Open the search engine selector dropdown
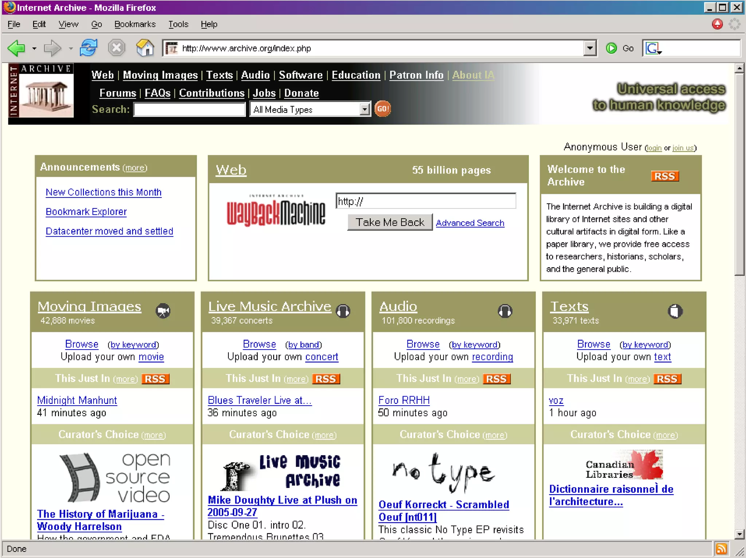The image size is (746, 558). tap(653, 48)
